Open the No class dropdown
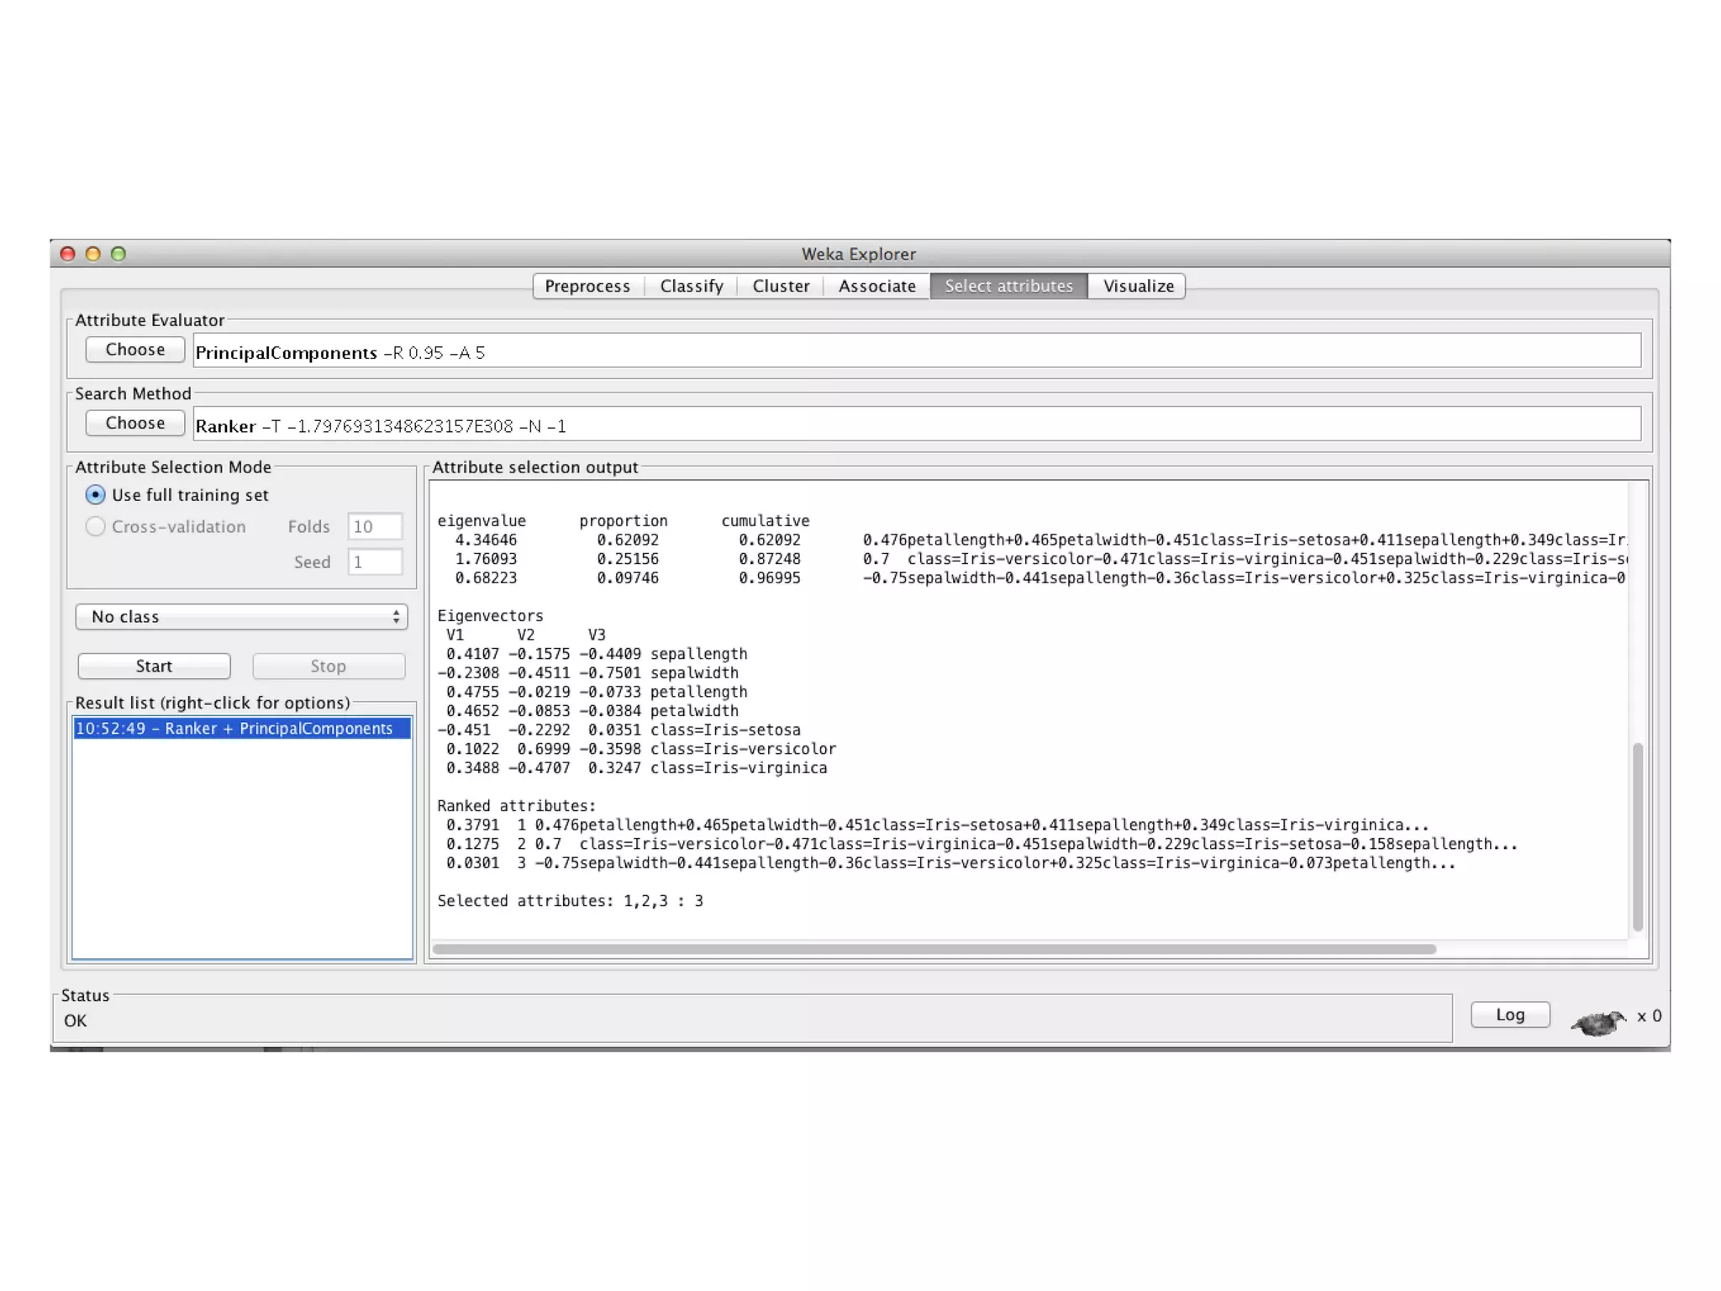The height and width of the screenshot is (1291, 1721). 241,617
